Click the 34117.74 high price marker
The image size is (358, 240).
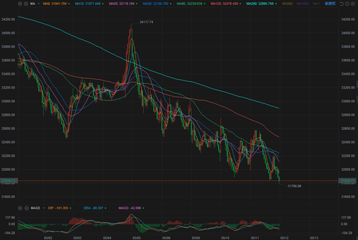pyautogui.click(x=146, y=22)
